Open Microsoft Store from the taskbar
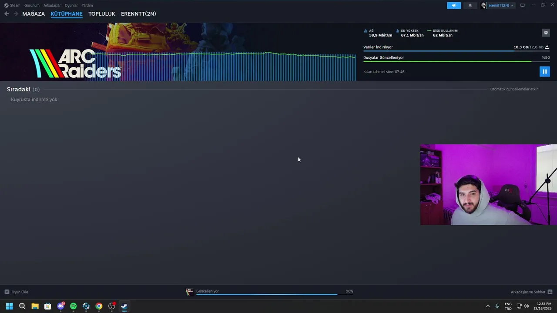Screen dimensions: 557x313 [48, 306]
